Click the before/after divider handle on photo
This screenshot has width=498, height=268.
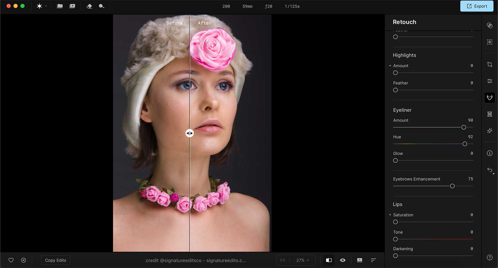point(190,133)
